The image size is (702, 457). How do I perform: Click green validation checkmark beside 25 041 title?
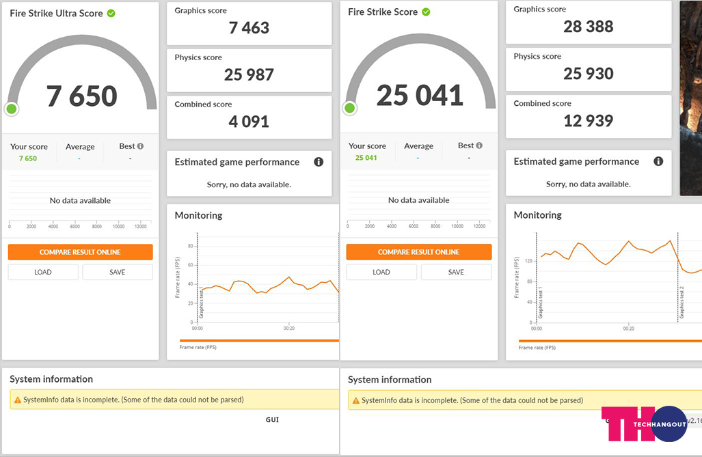(427, 12)
